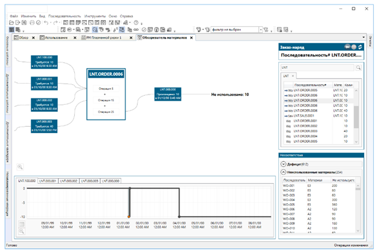Click the infinity link icon in second toolbar
Viewport: 384px width, 252px height.
[136, 30]
